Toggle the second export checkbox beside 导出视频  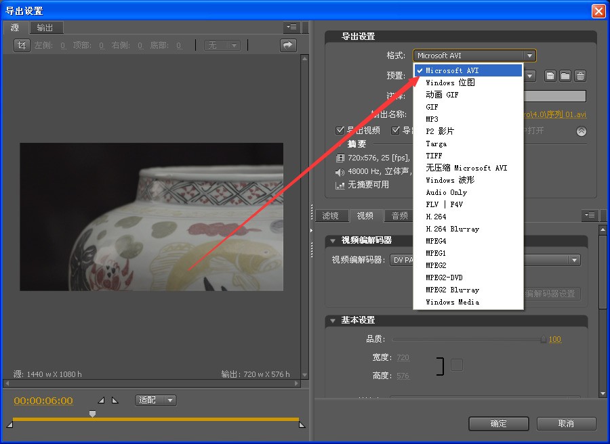[396, 130]
